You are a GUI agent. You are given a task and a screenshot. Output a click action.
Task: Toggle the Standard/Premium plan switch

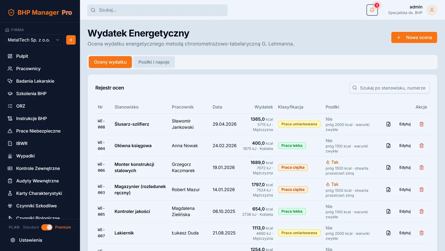click(47, 227)
